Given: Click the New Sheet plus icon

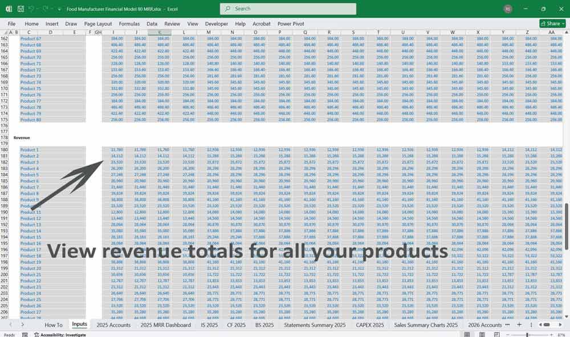Looking at the screenshot, I should click(519, 324).
